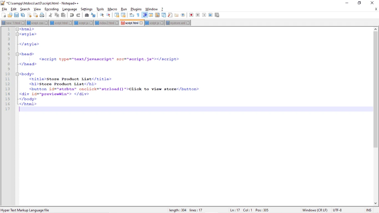379x213 pixels.
Task: Toggle synchronize vertical scrolling
Action: [x=117, y=15]
